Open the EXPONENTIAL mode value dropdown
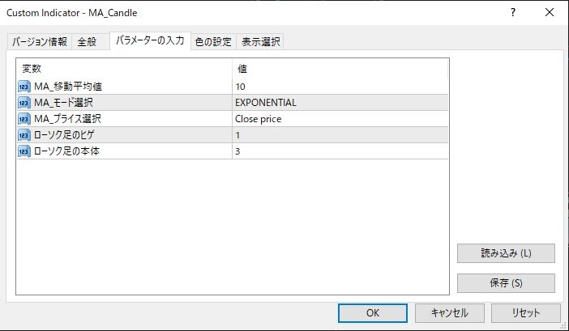 (x=340, y=103)
